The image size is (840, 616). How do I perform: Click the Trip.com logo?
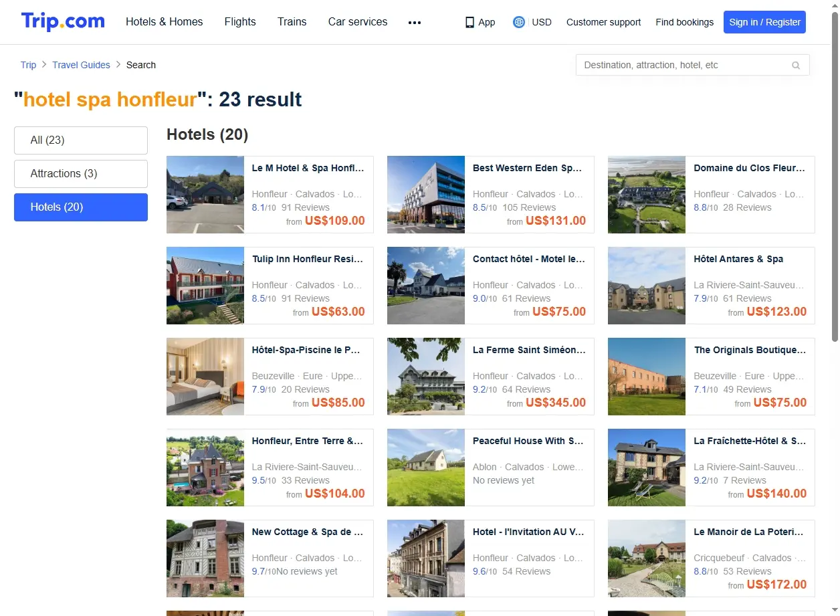(x=63, y=21)
